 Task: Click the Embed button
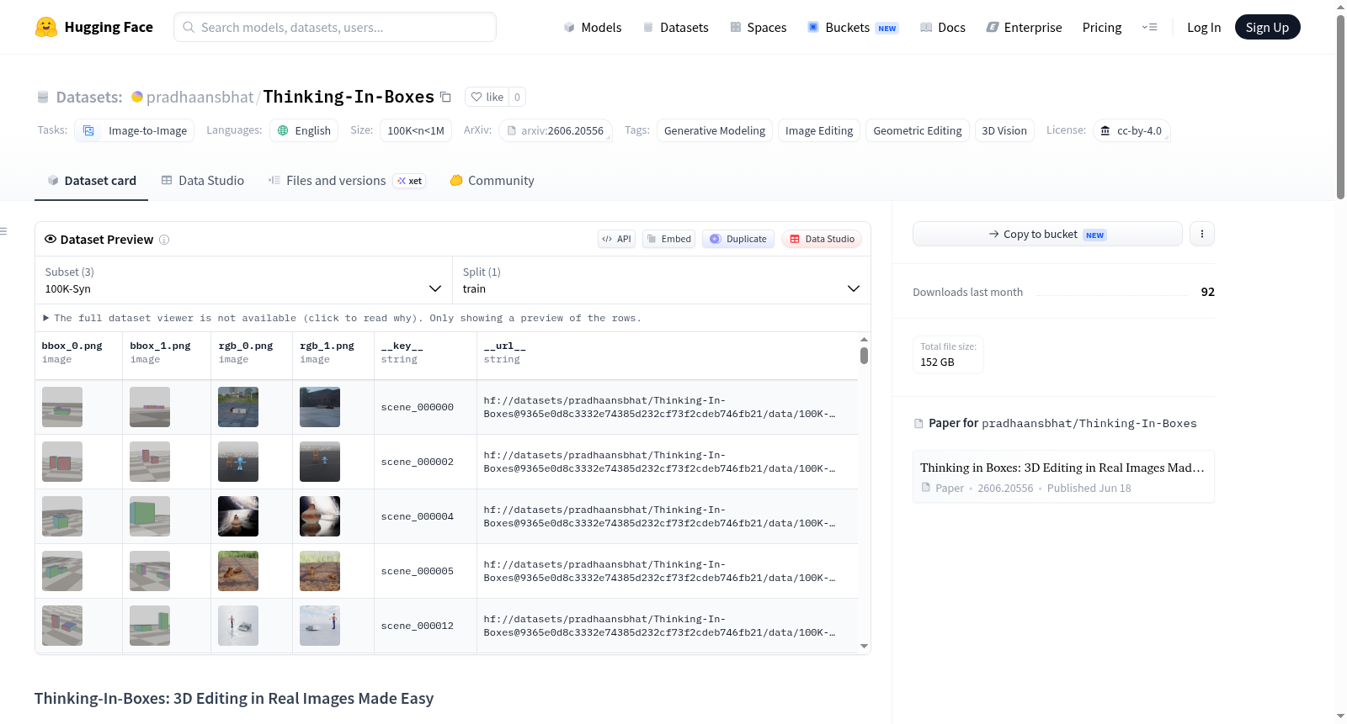pyautogui.click(x=668, y=239)
